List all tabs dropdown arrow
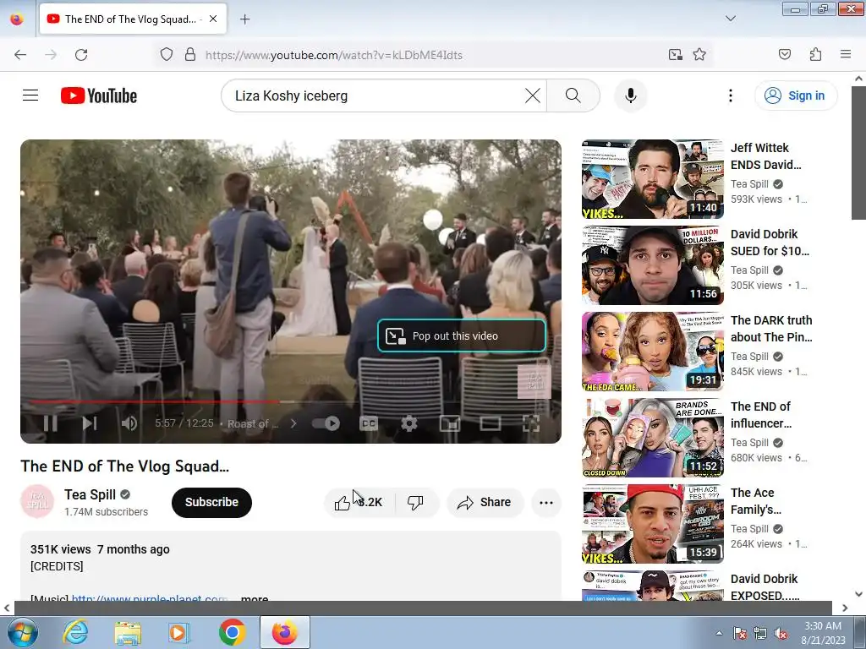 (730, 19)
